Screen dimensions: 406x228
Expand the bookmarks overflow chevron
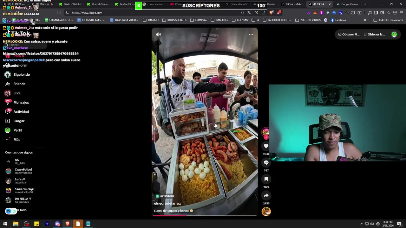click(365, 20)
